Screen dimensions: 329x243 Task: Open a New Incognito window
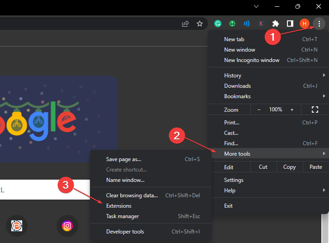coord(268,60)
